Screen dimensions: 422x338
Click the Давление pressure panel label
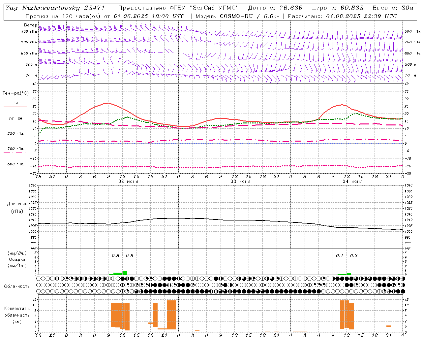click(17, 204)
